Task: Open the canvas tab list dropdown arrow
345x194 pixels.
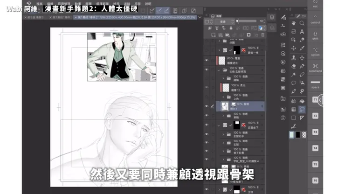Action: pyautogui.click(x=200, y=17)
